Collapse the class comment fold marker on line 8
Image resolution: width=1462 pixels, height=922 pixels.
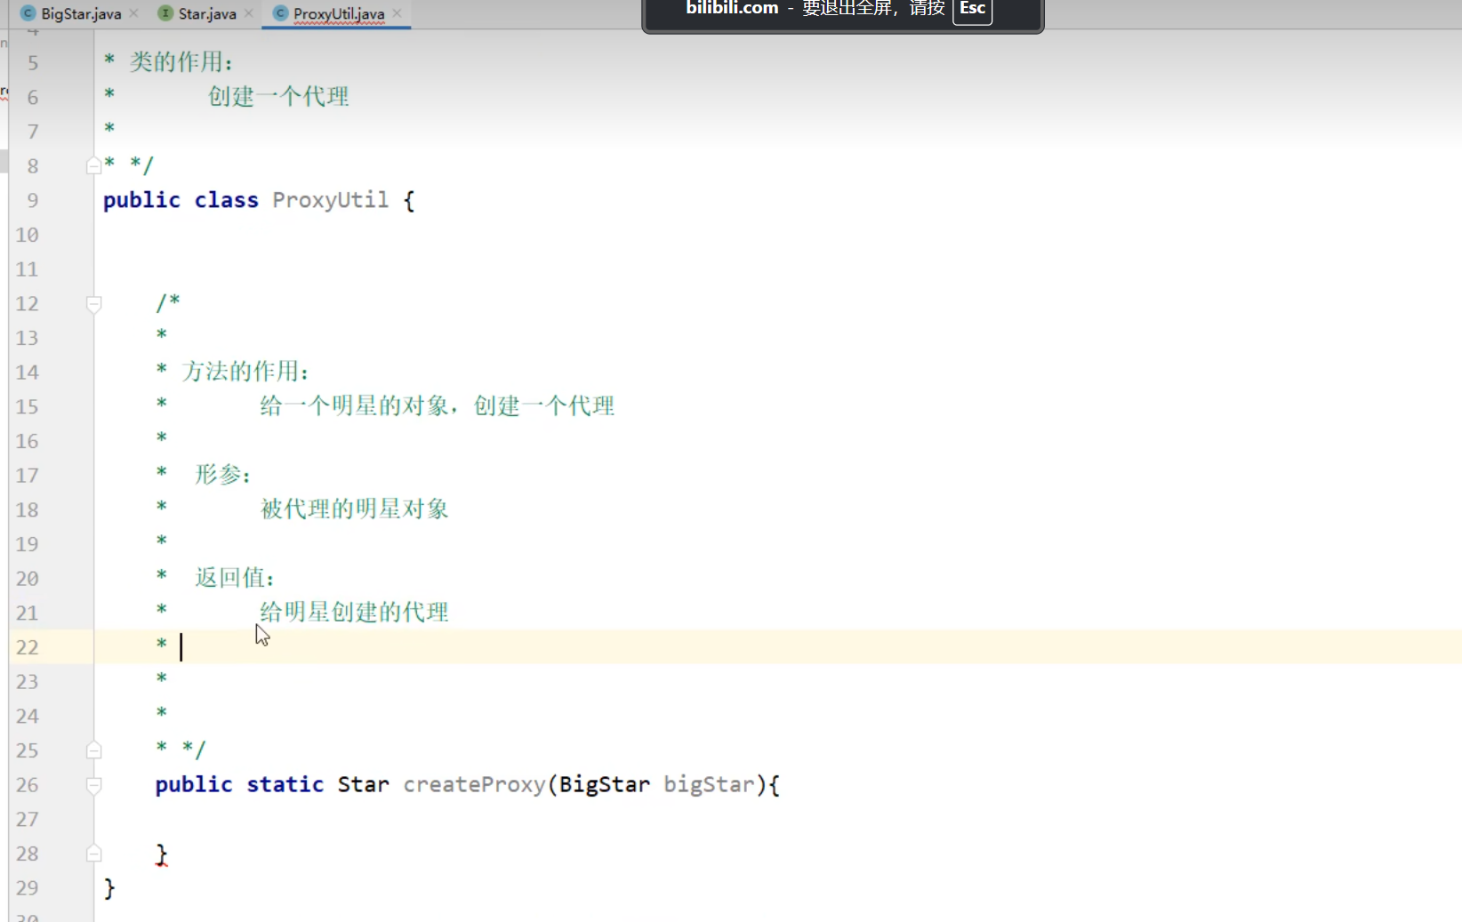point(93,166)
